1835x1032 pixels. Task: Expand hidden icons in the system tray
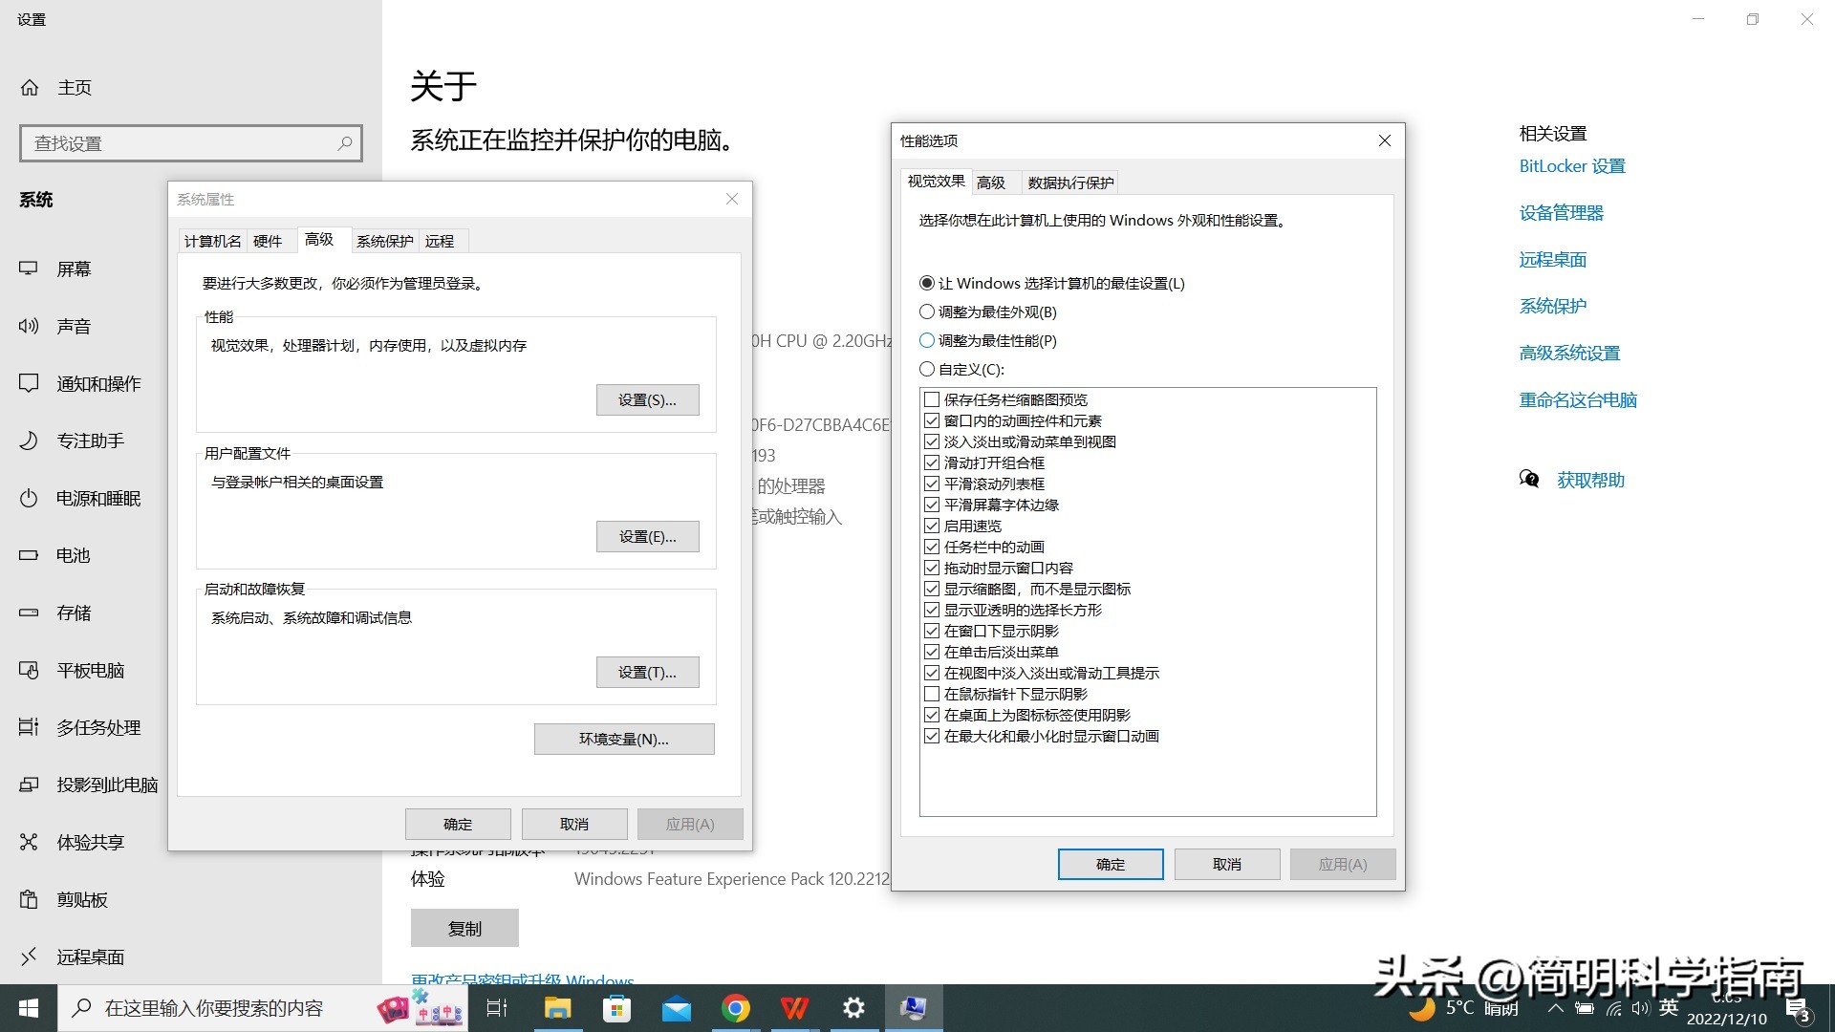pyautogui.click(x=1555, y=1007)
